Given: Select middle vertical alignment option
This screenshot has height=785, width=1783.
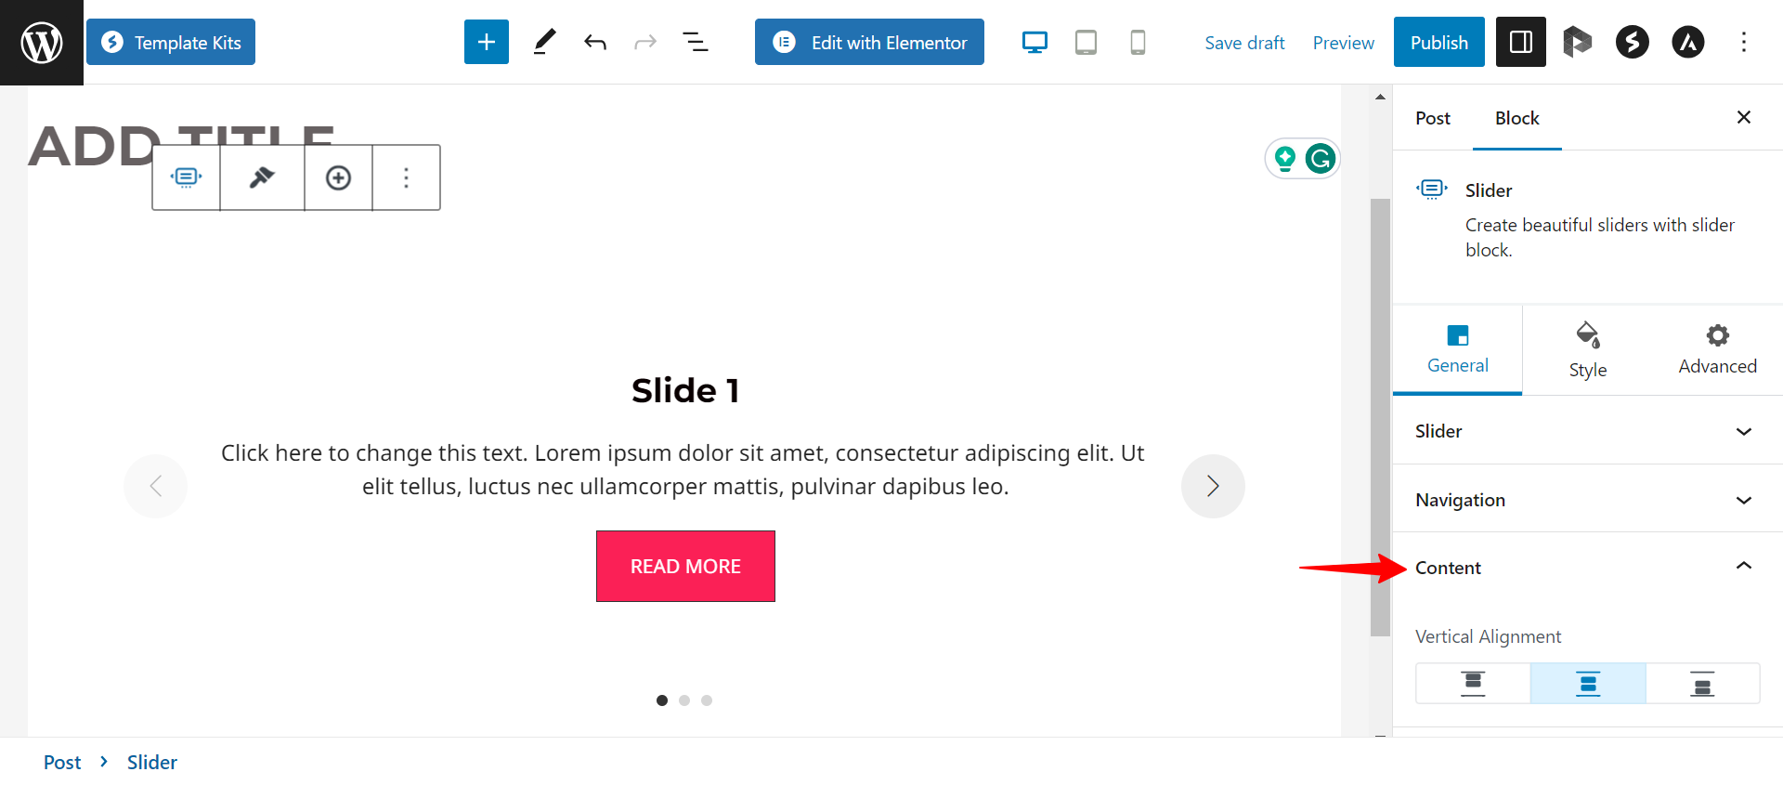Looking at the screenshot, I should pos(1588,683).
